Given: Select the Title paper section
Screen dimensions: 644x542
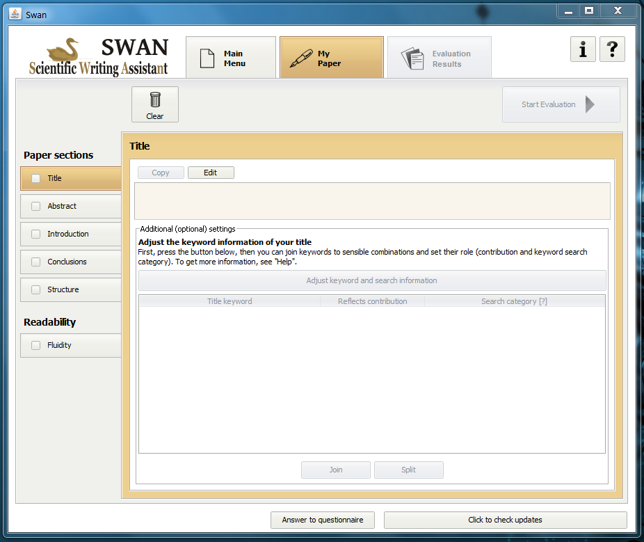Looking at the screenshot, I should [71, 178].
